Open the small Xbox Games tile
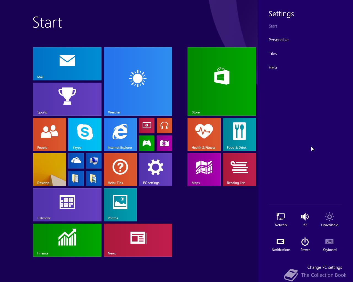Screen dimensions: 353x282 [x=147, y=143]
